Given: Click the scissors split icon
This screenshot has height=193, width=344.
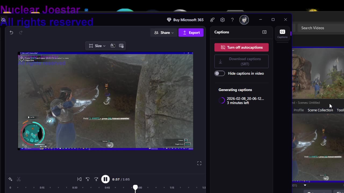Looking at the screenshot, I should 19,179.
